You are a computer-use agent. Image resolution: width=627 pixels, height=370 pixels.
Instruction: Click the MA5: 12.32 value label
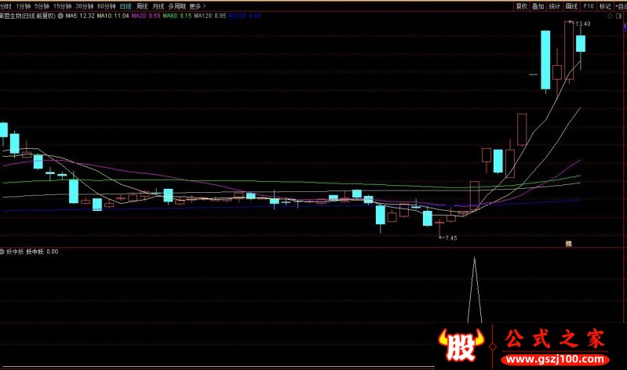pyautogui.click(x=80, y=16)
